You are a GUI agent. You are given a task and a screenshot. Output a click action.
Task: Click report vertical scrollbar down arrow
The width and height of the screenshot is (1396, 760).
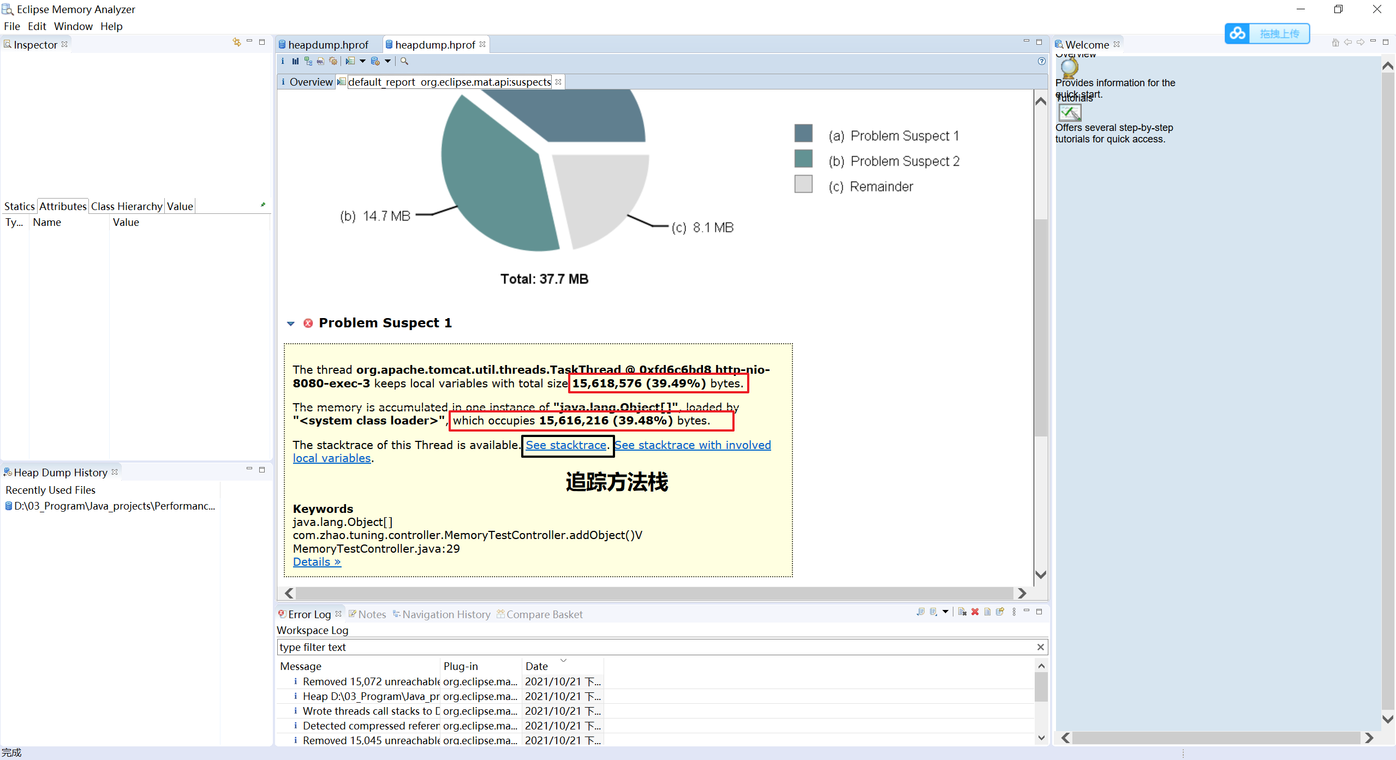1041,575
